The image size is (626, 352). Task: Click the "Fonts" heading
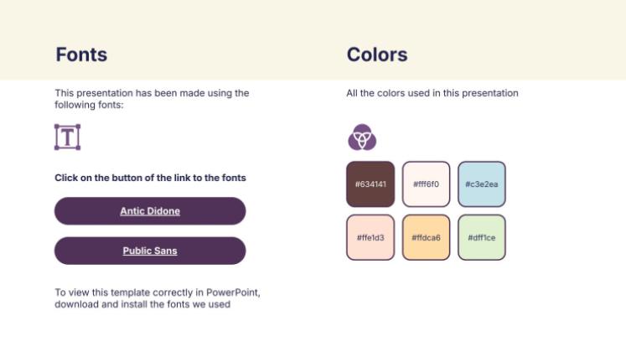[81, 55]
